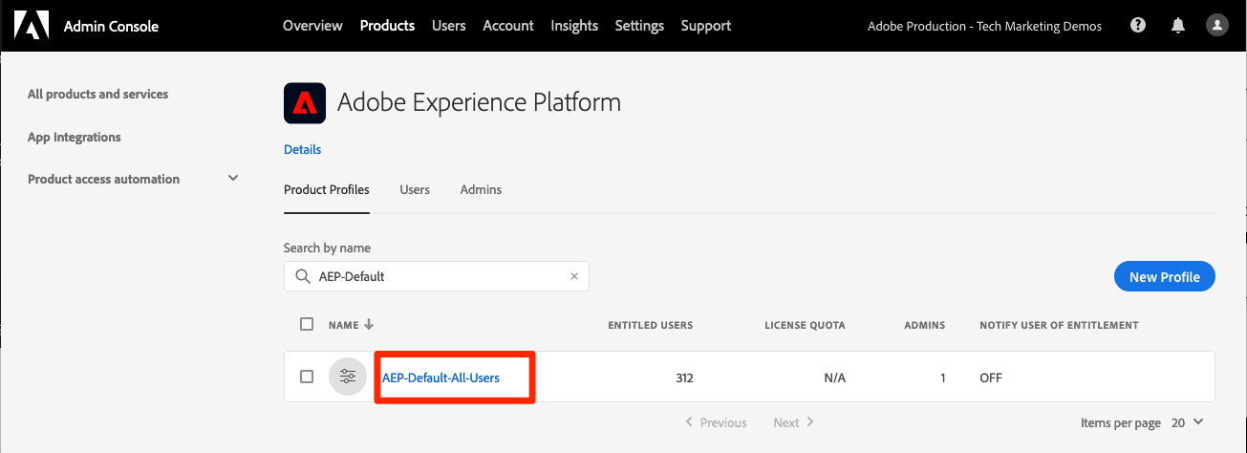Go to Next page of results
The height and width of the screenshot is (453, 1247).
794,421
